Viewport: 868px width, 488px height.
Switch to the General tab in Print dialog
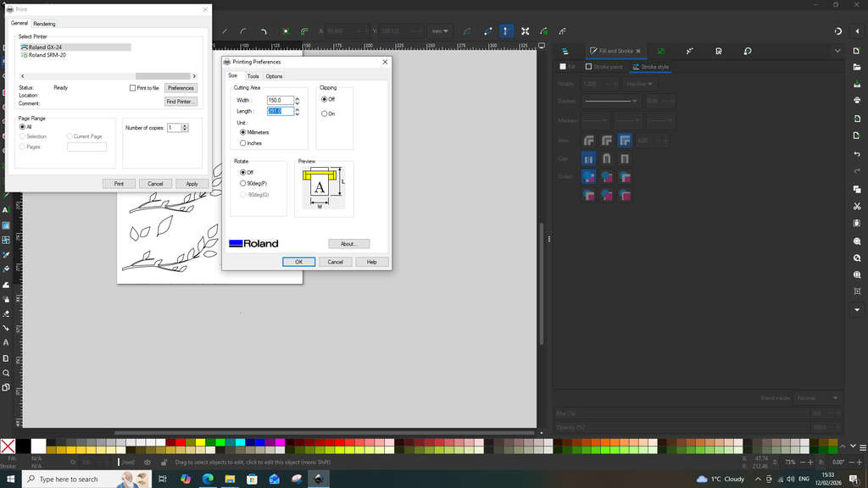point(19,23)
